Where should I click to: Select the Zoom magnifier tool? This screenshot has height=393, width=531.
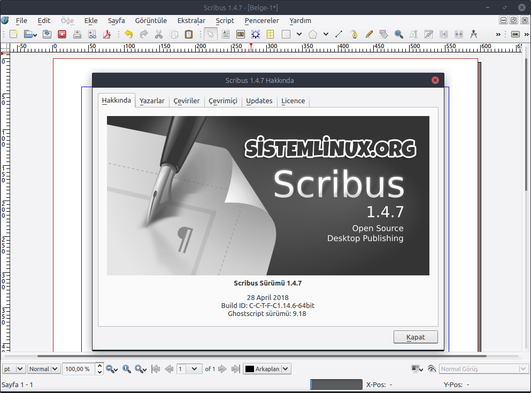click(398, 34)
